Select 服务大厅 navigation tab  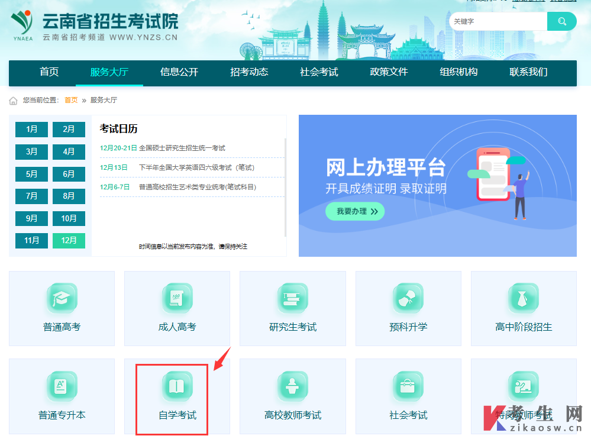[x=109, y=72]
